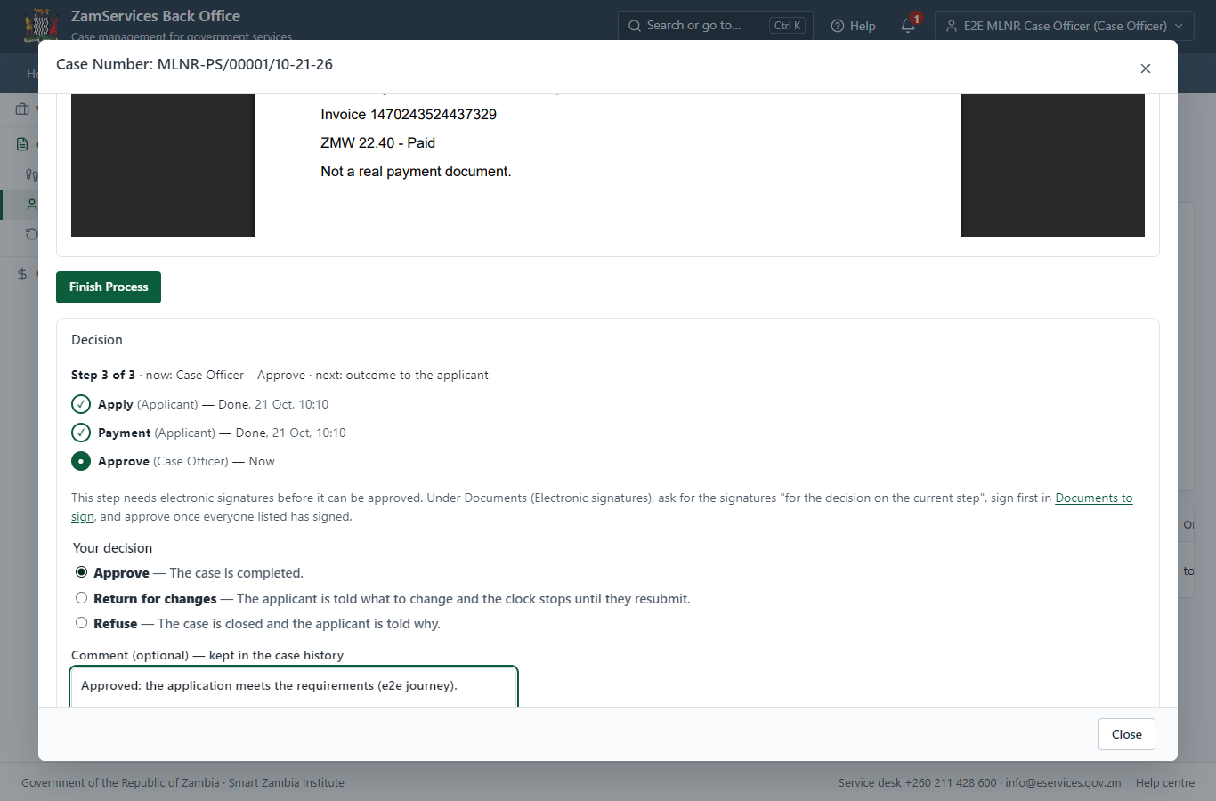Click the service desk phone number link
This screenshot has width=1216, height=801.
[951, 783]
